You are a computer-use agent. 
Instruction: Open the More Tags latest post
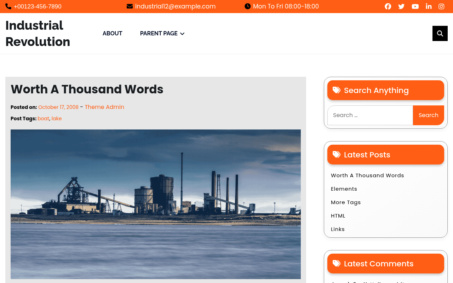coord(346,202)
